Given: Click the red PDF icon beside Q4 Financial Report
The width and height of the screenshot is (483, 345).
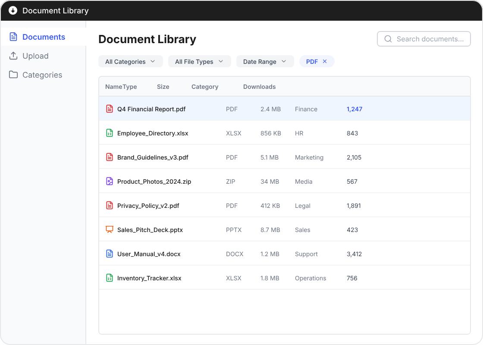Looking at the screenshot, I should click(109, 109).
